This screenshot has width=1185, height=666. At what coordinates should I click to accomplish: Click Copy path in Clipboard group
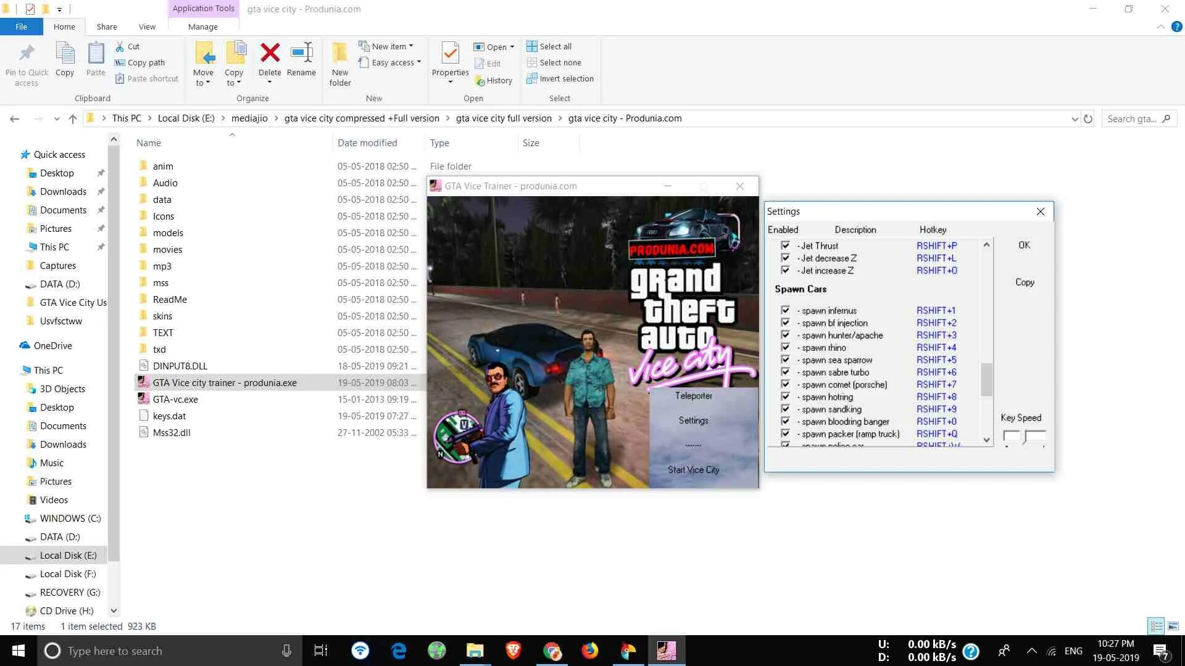coord(140,62)
